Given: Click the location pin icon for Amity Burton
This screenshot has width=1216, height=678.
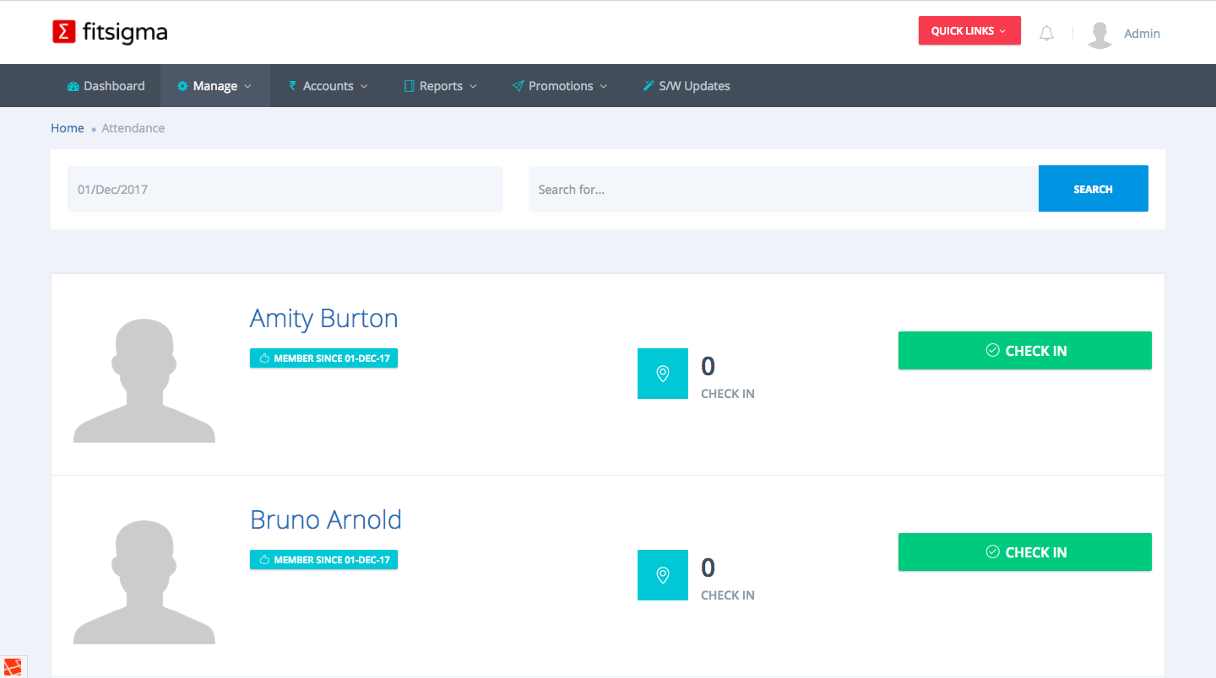Looking at the screenshot, I should point(663,374).
